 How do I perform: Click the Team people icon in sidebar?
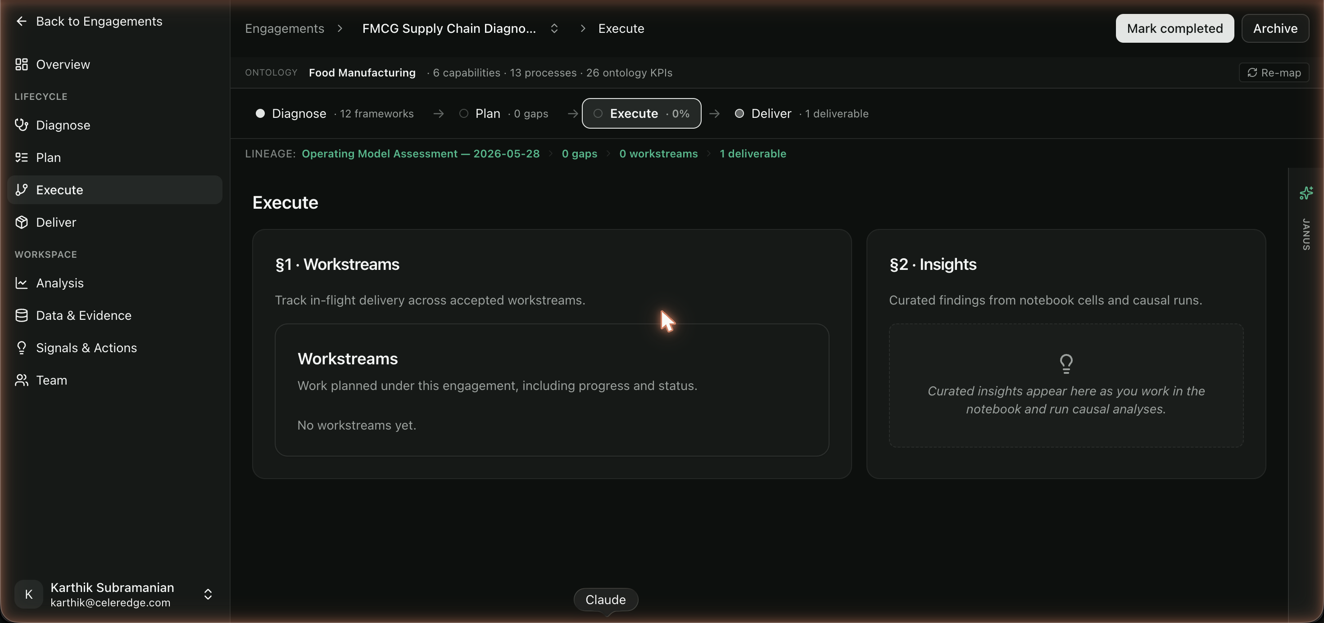tap(21, 380)
